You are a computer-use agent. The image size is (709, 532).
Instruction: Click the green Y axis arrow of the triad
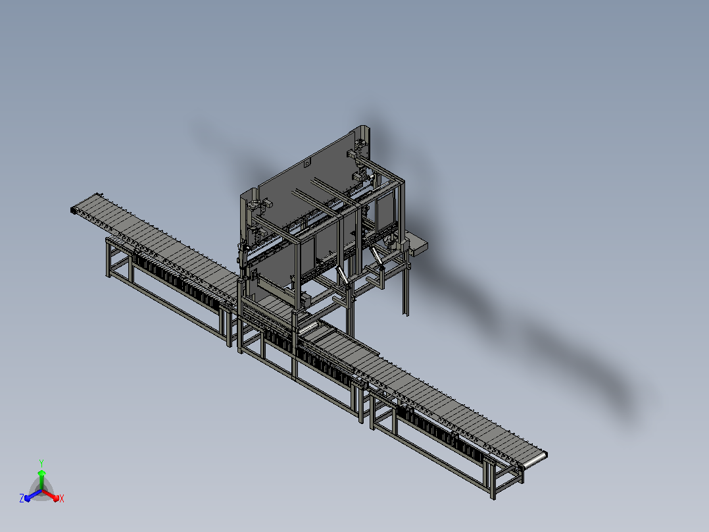(41, 479)
